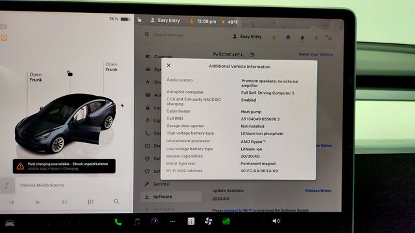Open climate fan controls
Viewport: 415px width, 233px height.
coord(209,221)
